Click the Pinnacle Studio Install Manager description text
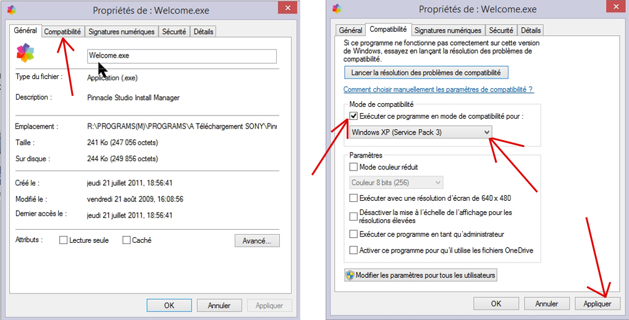Screen dimensions: 629x320 point(133,98)
